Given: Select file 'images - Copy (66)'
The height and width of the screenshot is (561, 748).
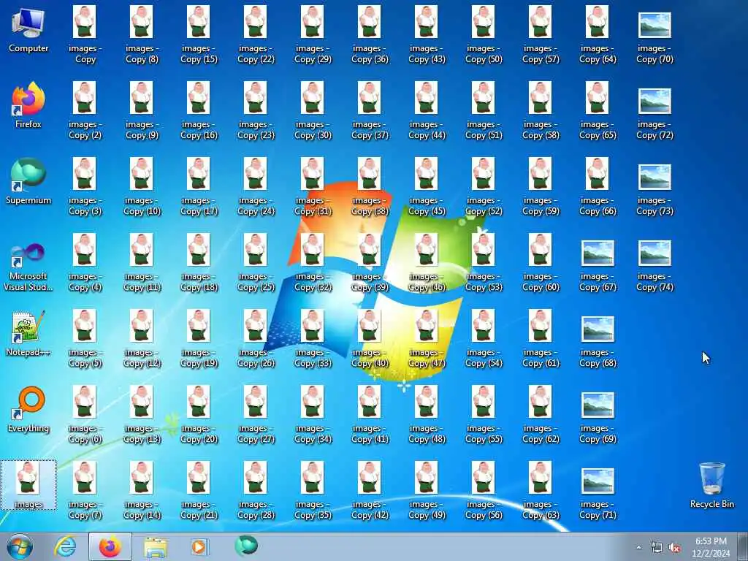Looking at the screenshot, I should [598, 187].
